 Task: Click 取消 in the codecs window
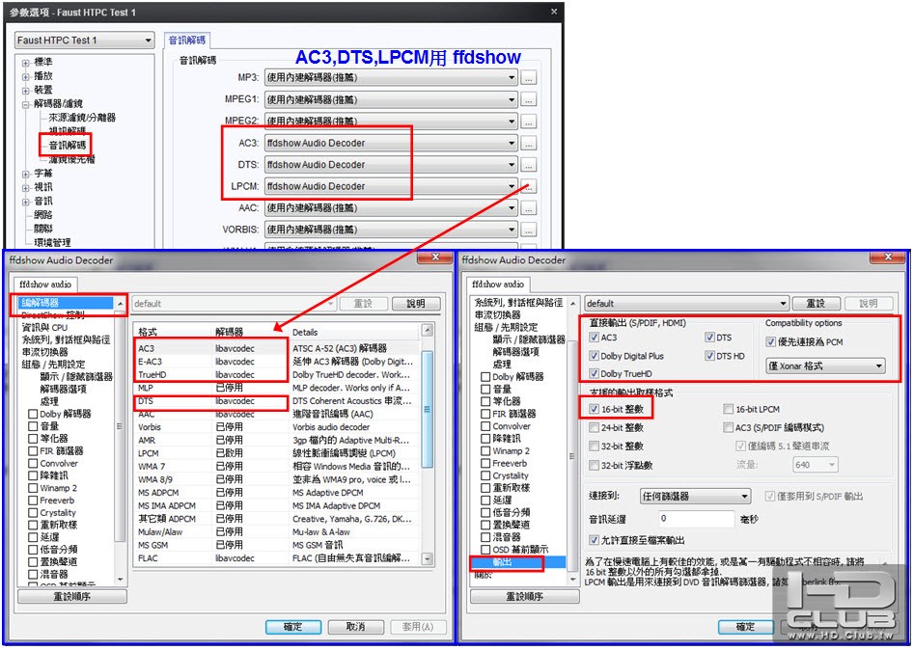355,627
